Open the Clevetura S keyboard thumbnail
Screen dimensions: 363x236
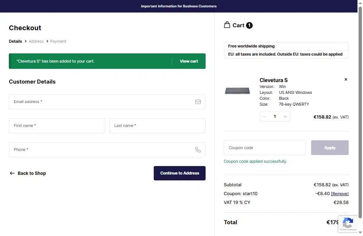coord(237,91)
